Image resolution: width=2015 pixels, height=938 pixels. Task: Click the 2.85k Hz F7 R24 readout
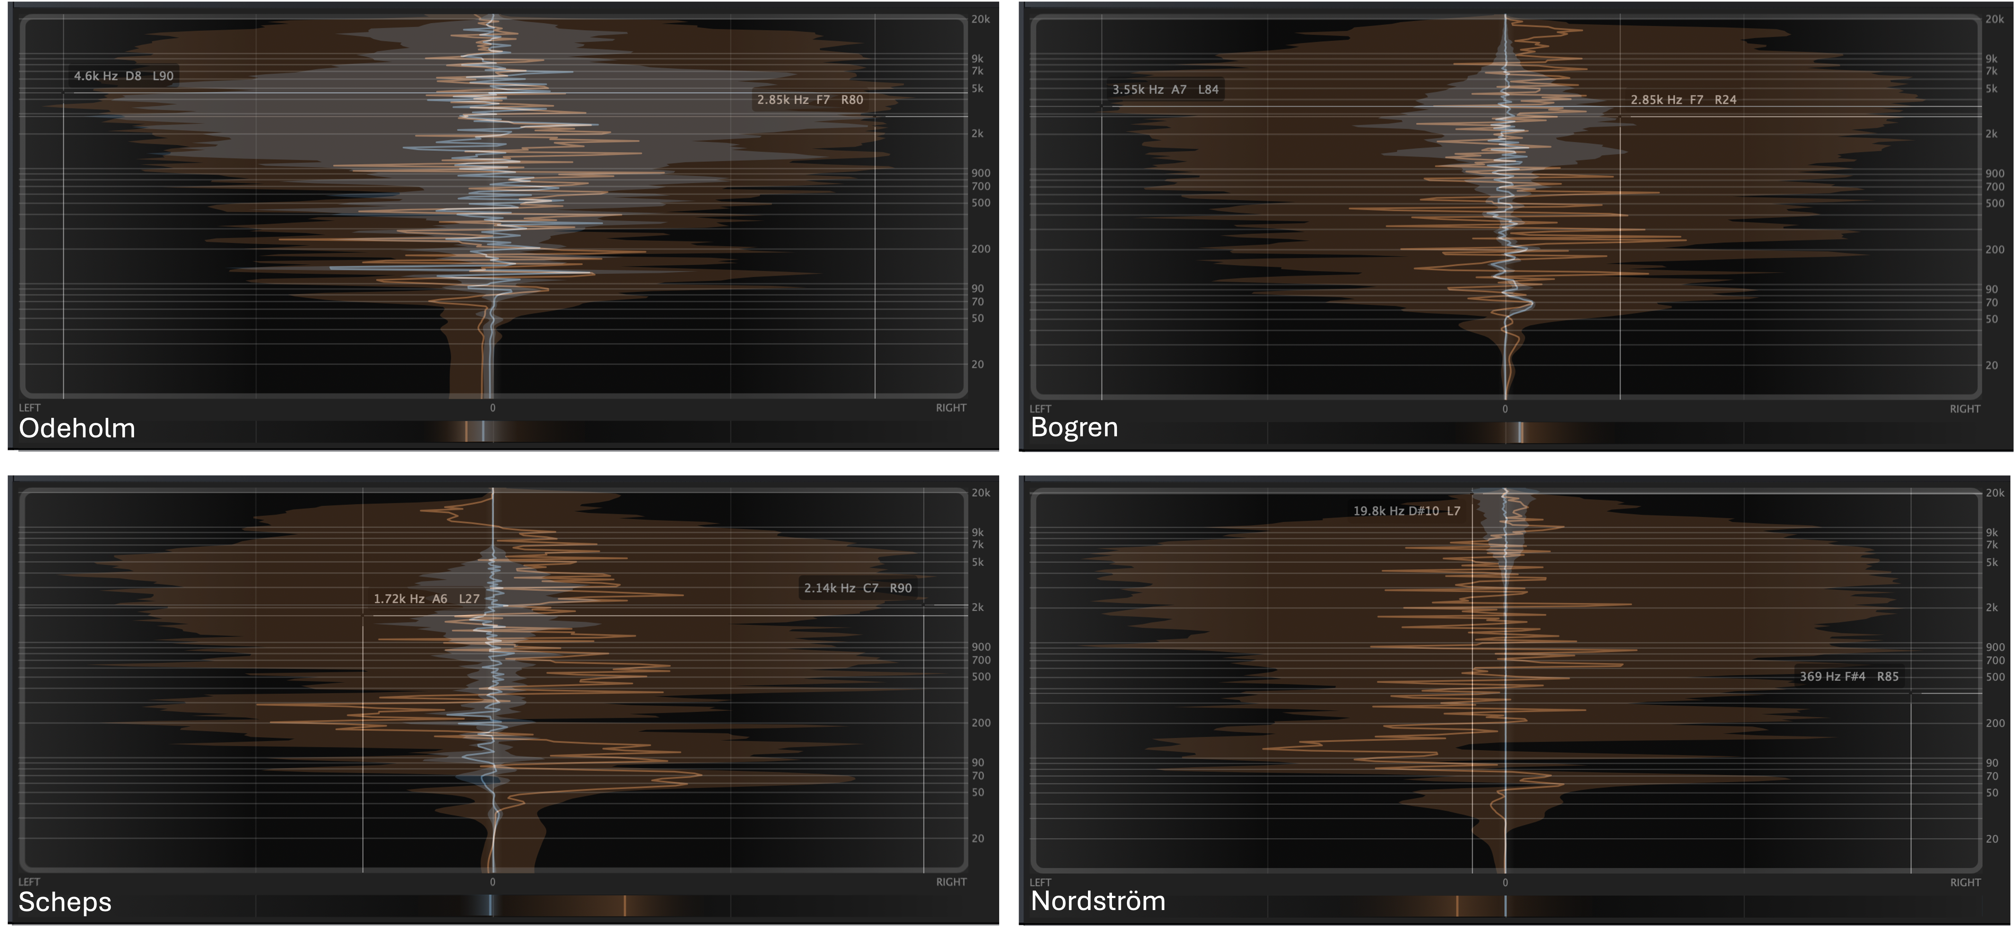(1683, 99)
